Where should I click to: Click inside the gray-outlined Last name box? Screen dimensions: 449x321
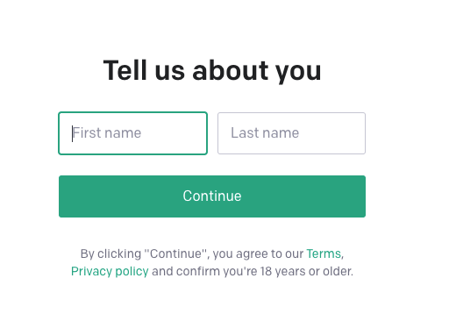(291, 133)
